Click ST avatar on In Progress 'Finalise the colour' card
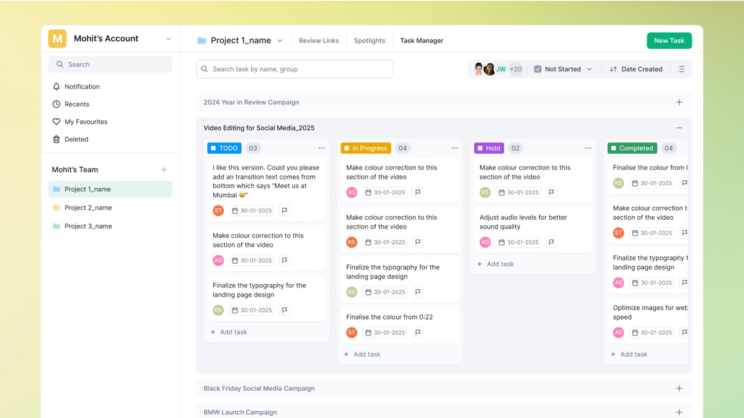Image resolution: width=744 pixels, height=418 pixels. [x=352, y=333]
